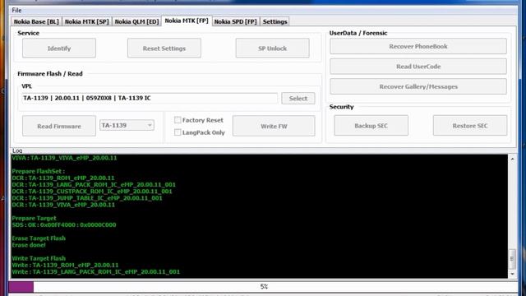The image size is (526, 296).
Task: Click log line 'DCR : TA-1139_LANG_PACK_ROM_IC_eMP_20.00.11_001'
Action: pyautogui.click(x=94, y=184)
